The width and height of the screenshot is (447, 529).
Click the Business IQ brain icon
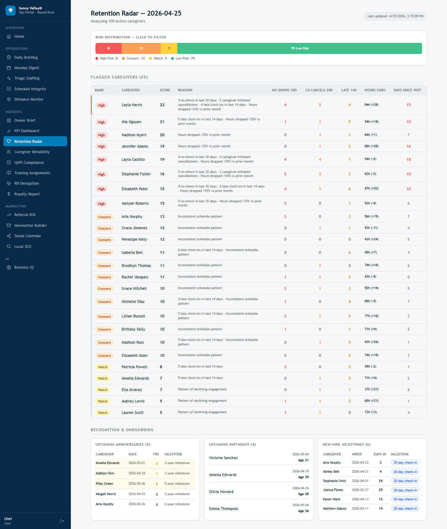(9, 268)
